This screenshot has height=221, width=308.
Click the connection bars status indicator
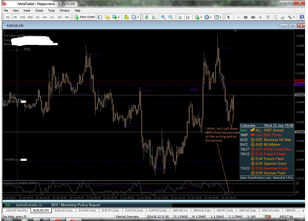tap(268, 216)
